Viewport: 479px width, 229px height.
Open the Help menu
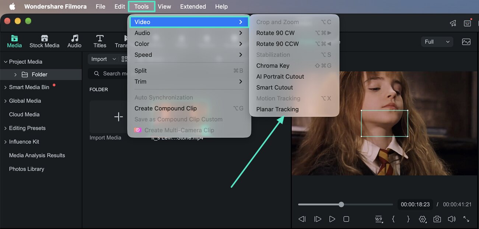221,7
